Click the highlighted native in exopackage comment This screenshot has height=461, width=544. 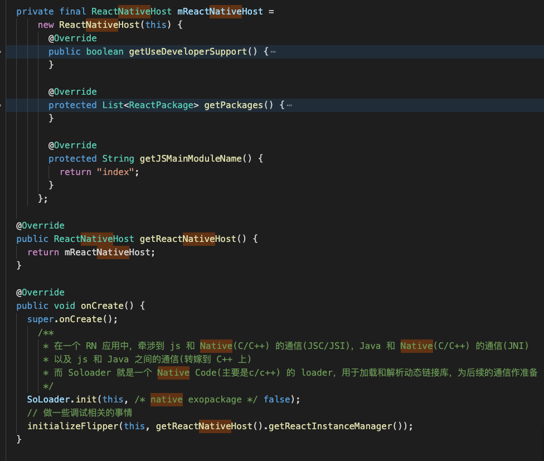click(x=166, y=400)
